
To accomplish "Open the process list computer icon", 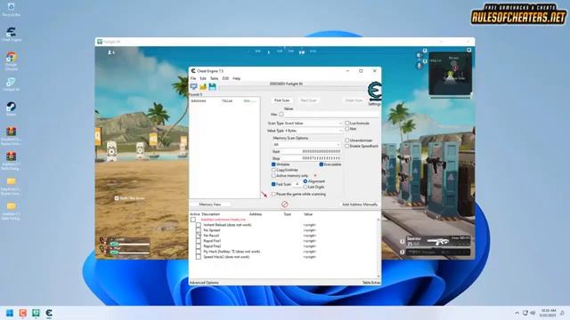I will click(x=194, y=86).
